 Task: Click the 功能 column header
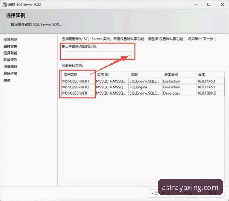pyautogui.click(x=145, y=75)
